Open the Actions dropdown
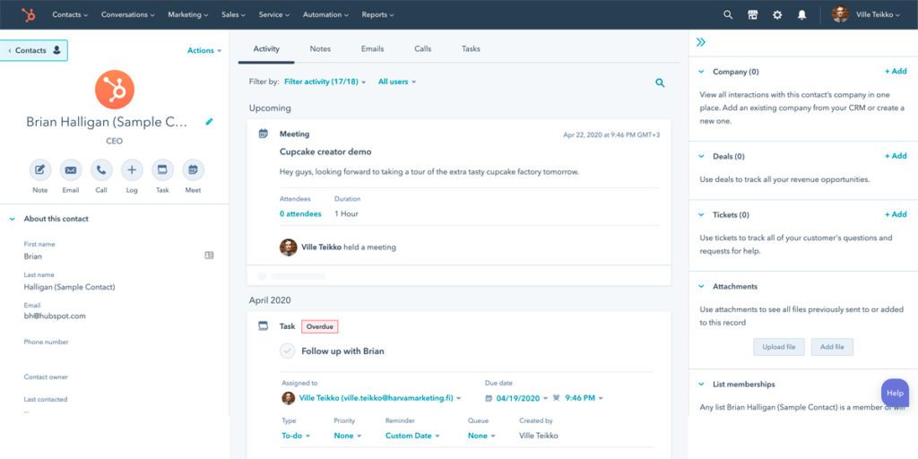The width and height of the screenshot is (918, 459). [x=204, y=50]
